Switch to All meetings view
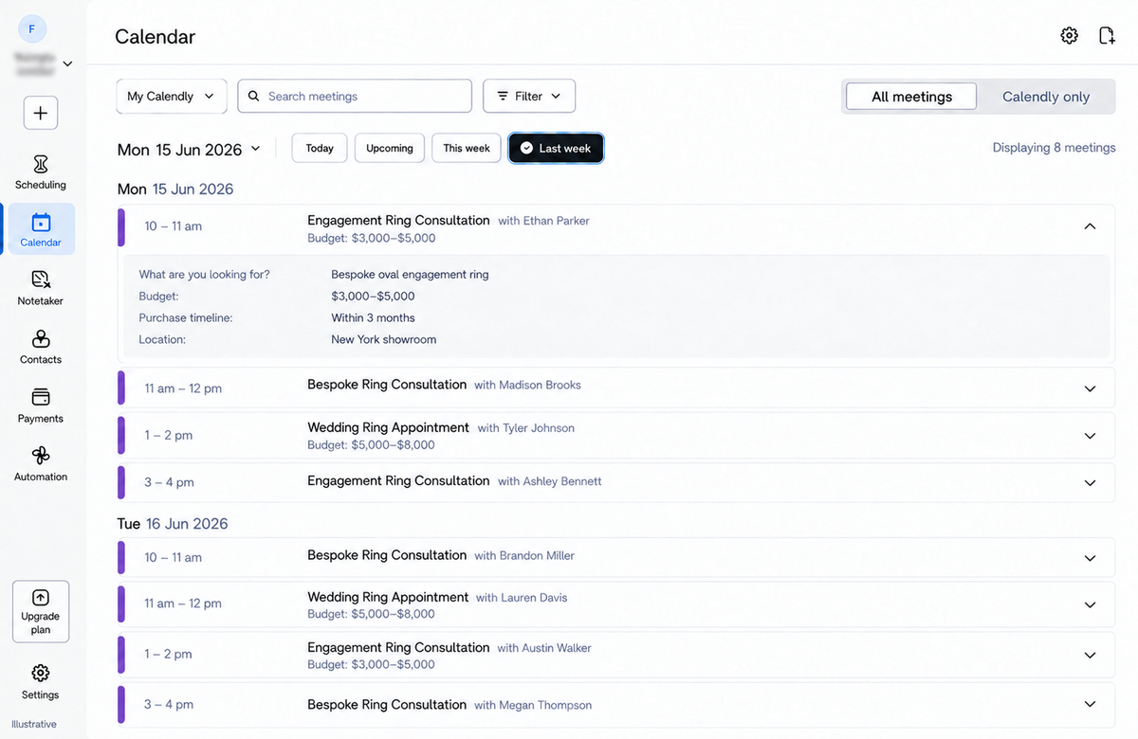The height and width of the screenshot is (739, 1138). (x=911, y=97)
